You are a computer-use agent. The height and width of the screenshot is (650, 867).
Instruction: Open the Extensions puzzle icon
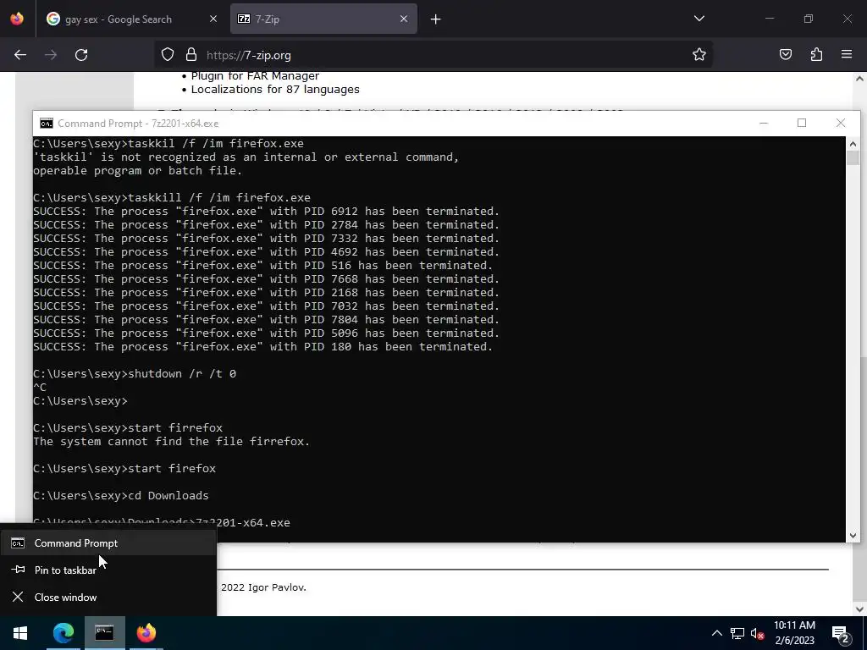pyautogui.click(x=816, y=54)
